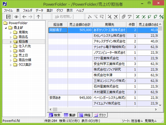Click the PowerFolder app icon in title bar
Image resolution: width=166 pixels, height=125 pixels.
5,4
